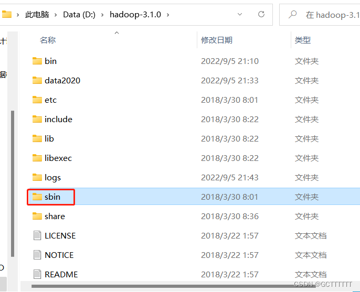Click the navigation pane vertical scrollbar

tap(13, 183)
